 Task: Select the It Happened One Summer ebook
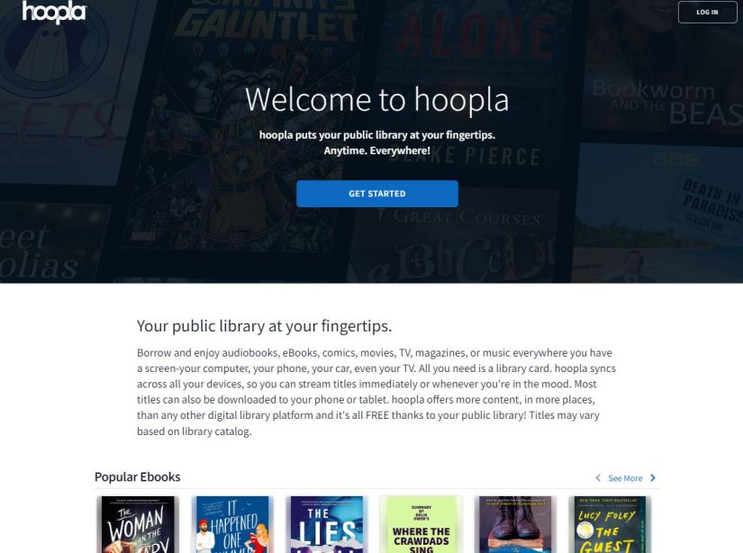pyautogui.click(x=232, y=524)
